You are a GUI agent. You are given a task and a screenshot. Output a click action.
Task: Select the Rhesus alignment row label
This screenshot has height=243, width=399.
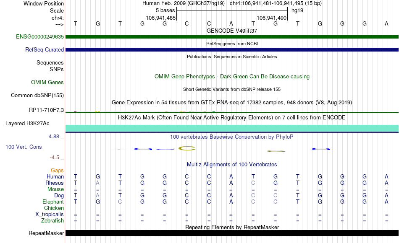55,183
